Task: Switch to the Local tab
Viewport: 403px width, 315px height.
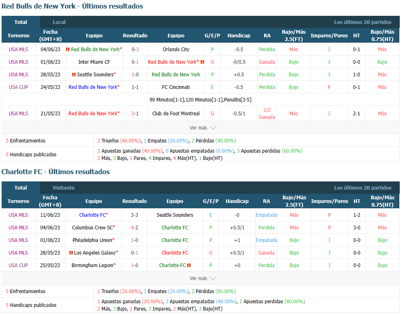Action: (x=59, y=22)
